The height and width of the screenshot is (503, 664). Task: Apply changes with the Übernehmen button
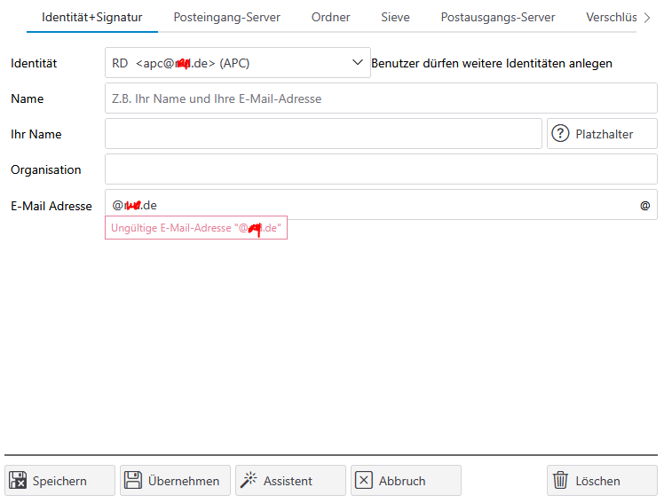[176, 481]
